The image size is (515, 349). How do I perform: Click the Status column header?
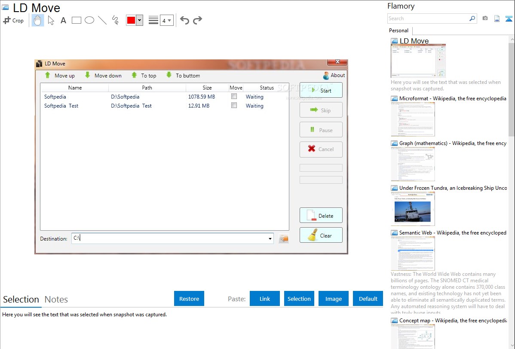[267, 87]
